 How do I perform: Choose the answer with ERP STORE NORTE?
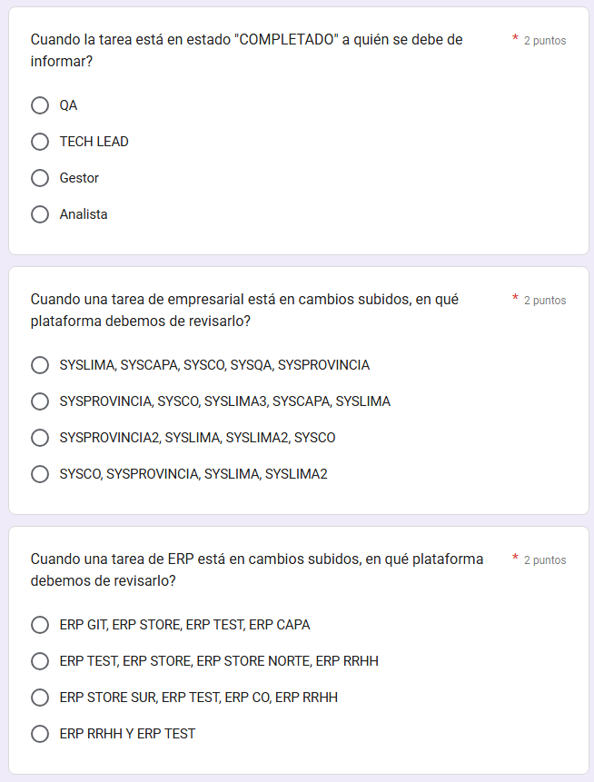coord(40,661)
